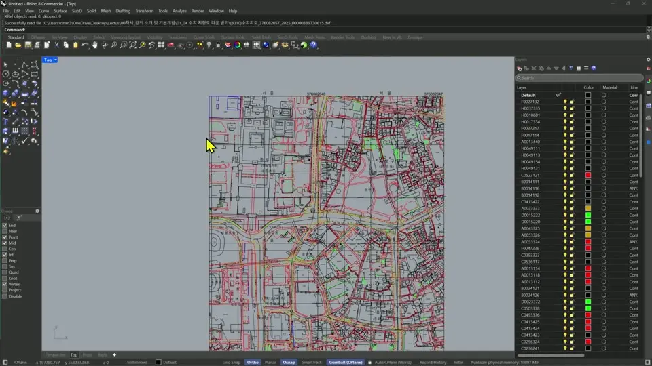The height and width of the screenshot is (366, 652).
Task: Click Delete Layer X icon
Action: [534, 68]
